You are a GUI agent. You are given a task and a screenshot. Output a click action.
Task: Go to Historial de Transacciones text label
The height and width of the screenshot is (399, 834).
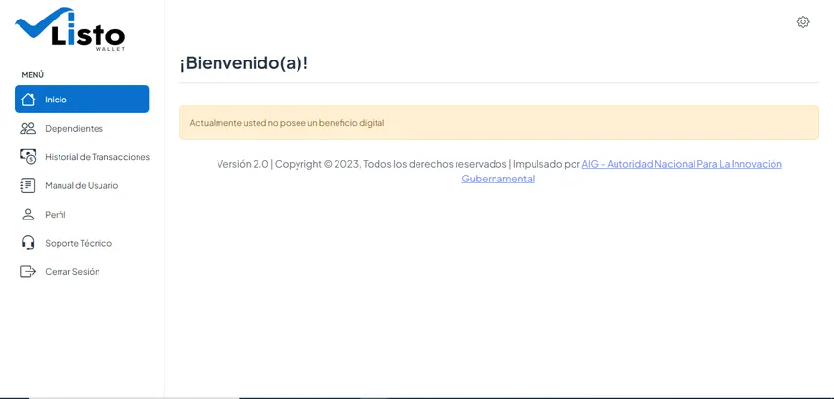98,157
